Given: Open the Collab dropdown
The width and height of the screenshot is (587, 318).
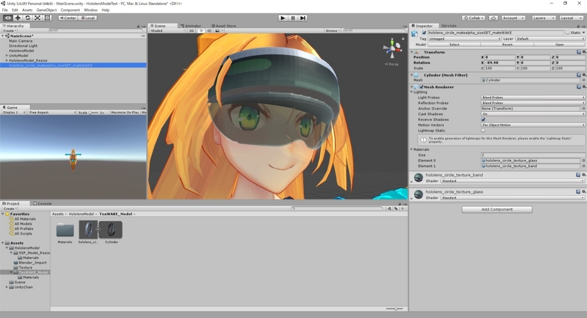Looking at the screenshot, I should 473,18.
